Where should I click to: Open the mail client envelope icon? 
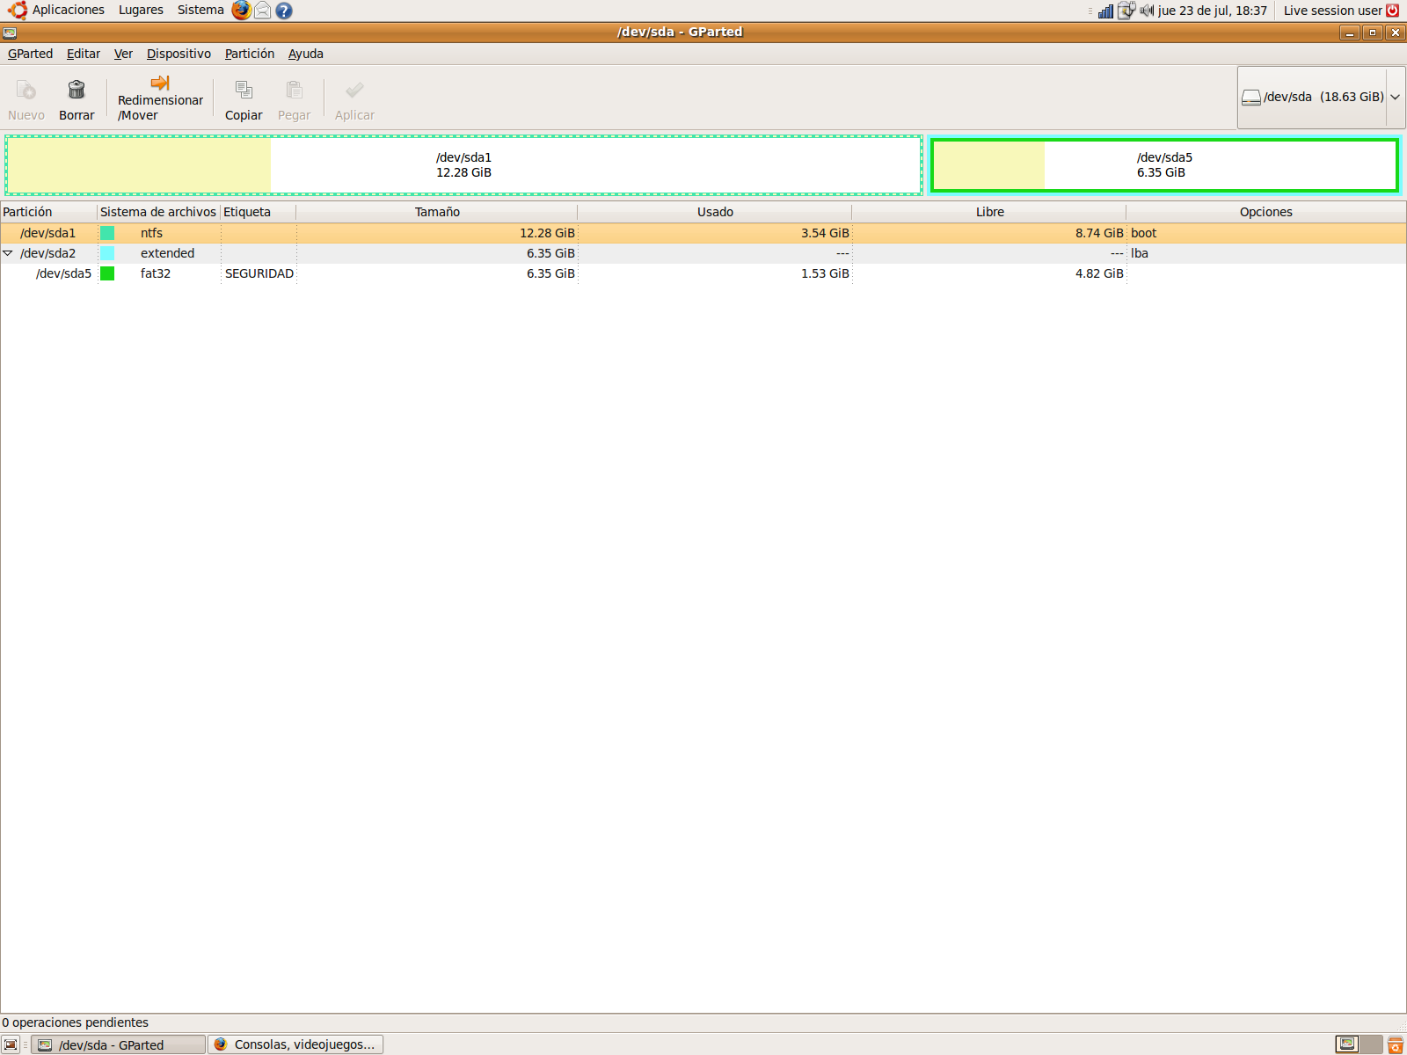tap(262, 11)
